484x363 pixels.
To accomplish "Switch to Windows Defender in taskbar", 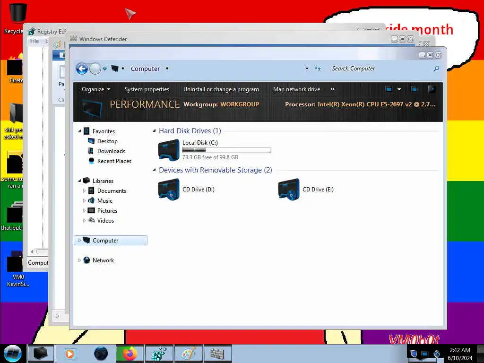I will [217, 354].
